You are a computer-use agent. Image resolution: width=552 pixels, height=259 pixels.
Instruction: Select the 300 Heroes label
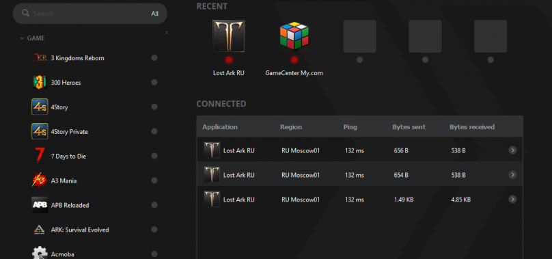pyautogui.click(x=66, y=83)
